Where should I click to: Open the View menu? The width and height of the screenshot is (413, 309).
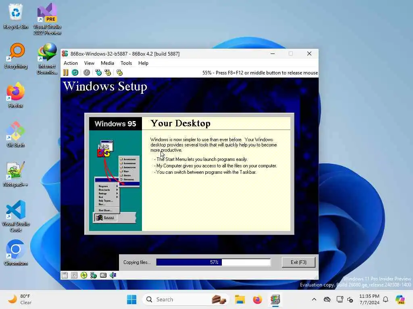point(89,63)
